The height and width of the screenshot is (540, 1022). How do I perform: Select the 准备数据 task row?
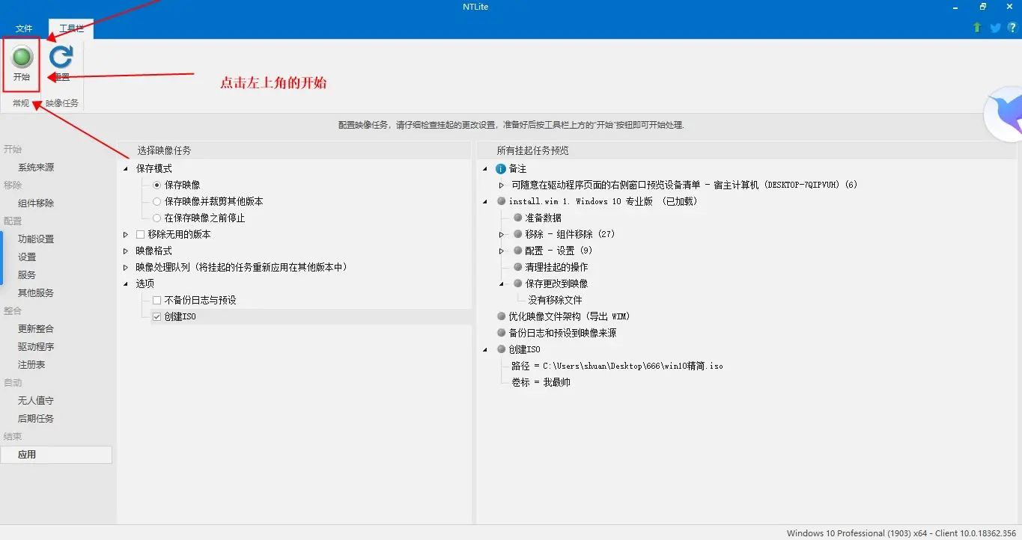click(543, 218)
